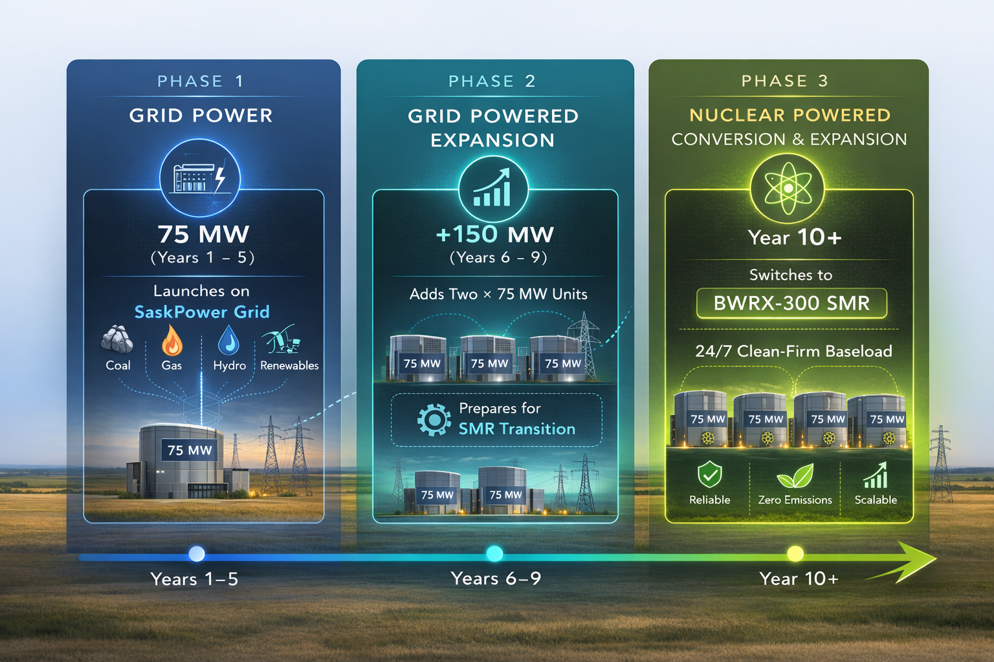Click the gear icon beside Prepares for
The width and height of the screenshot is (994, 662).
[434, 420]
